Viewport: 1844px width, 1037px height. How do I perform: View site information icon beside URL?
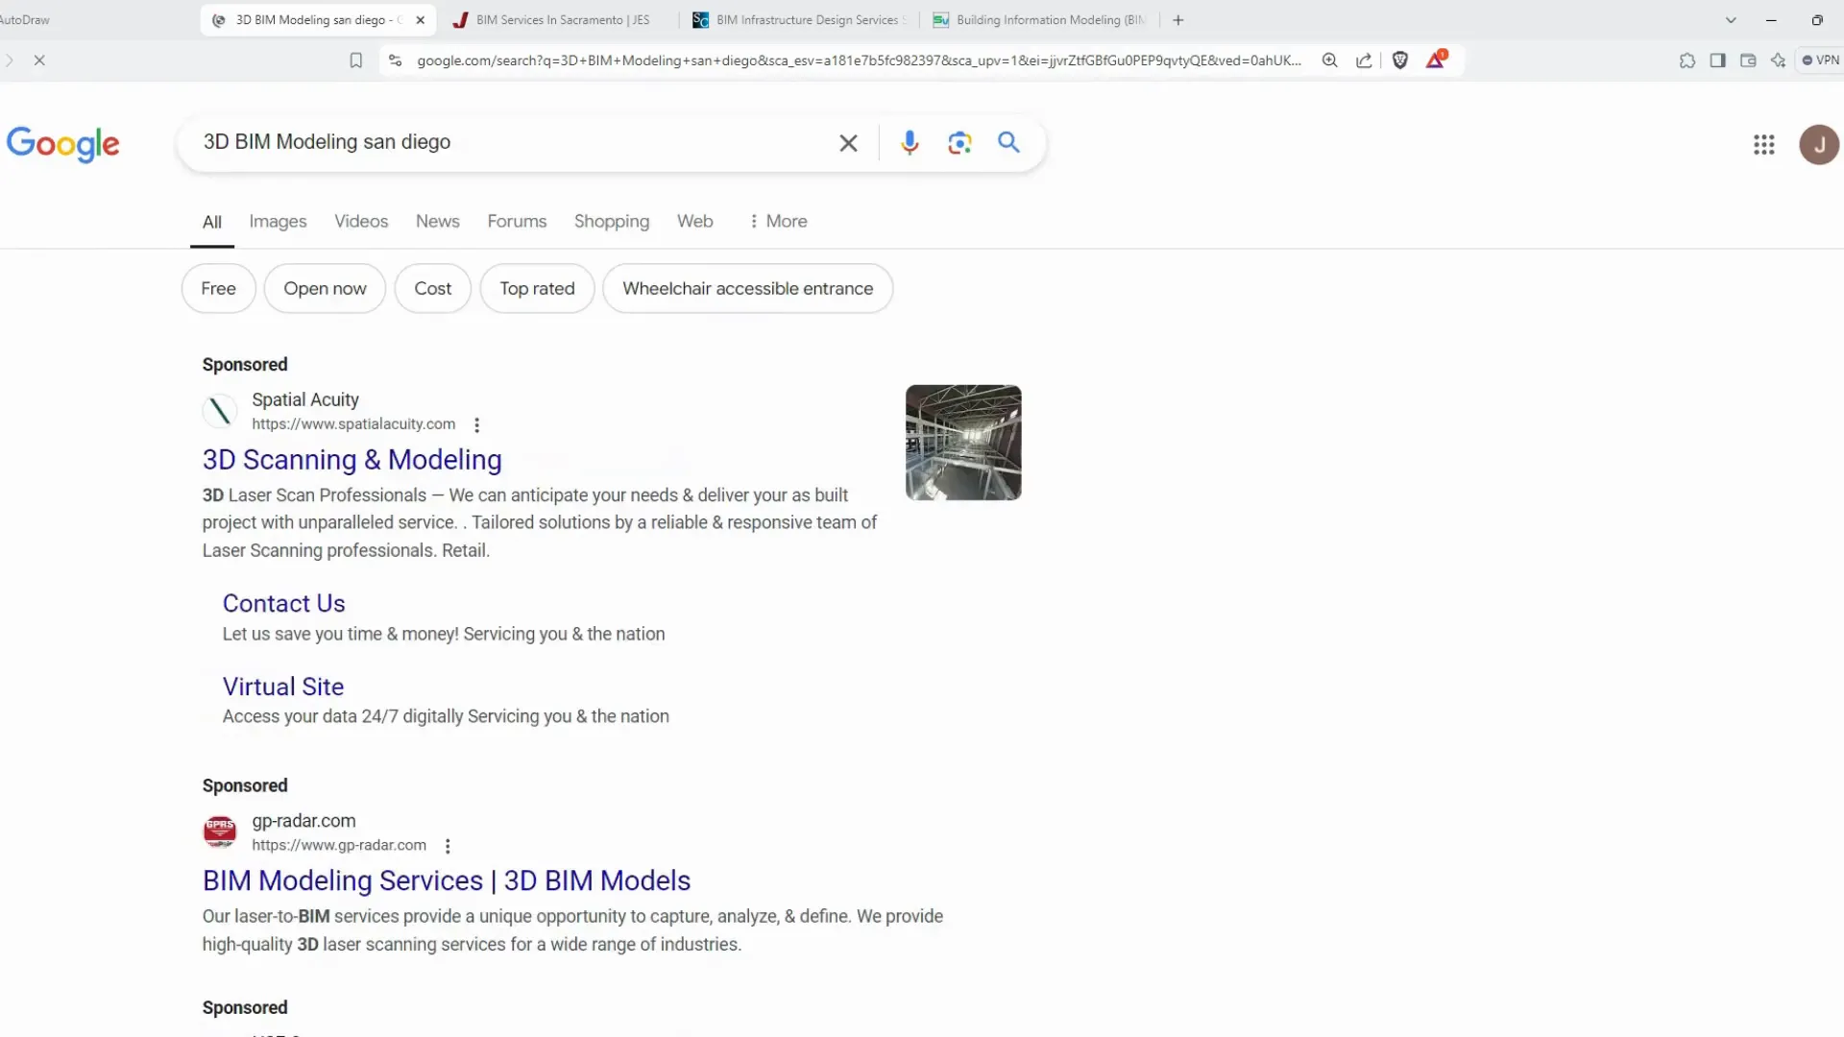coord(395,60)
